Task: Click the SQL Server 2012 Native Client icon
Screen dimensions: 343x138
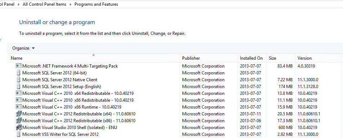Action: [x=19, y=79]
